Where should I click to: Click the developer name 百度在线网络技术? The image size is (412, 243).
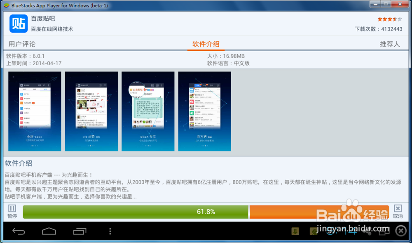pyautogui.click(x=52, y=29)
